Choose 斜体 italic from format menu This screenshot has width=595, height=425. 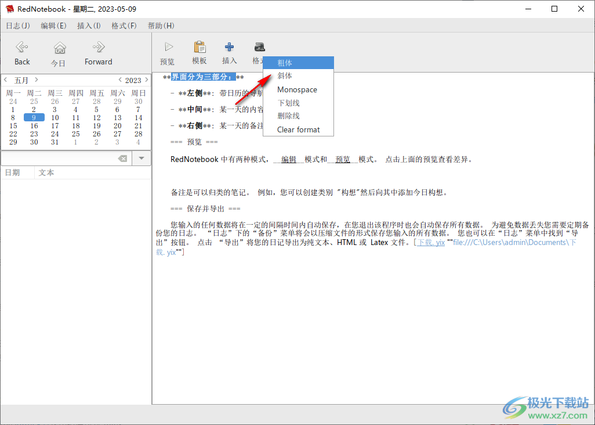[x=298, y=76]
